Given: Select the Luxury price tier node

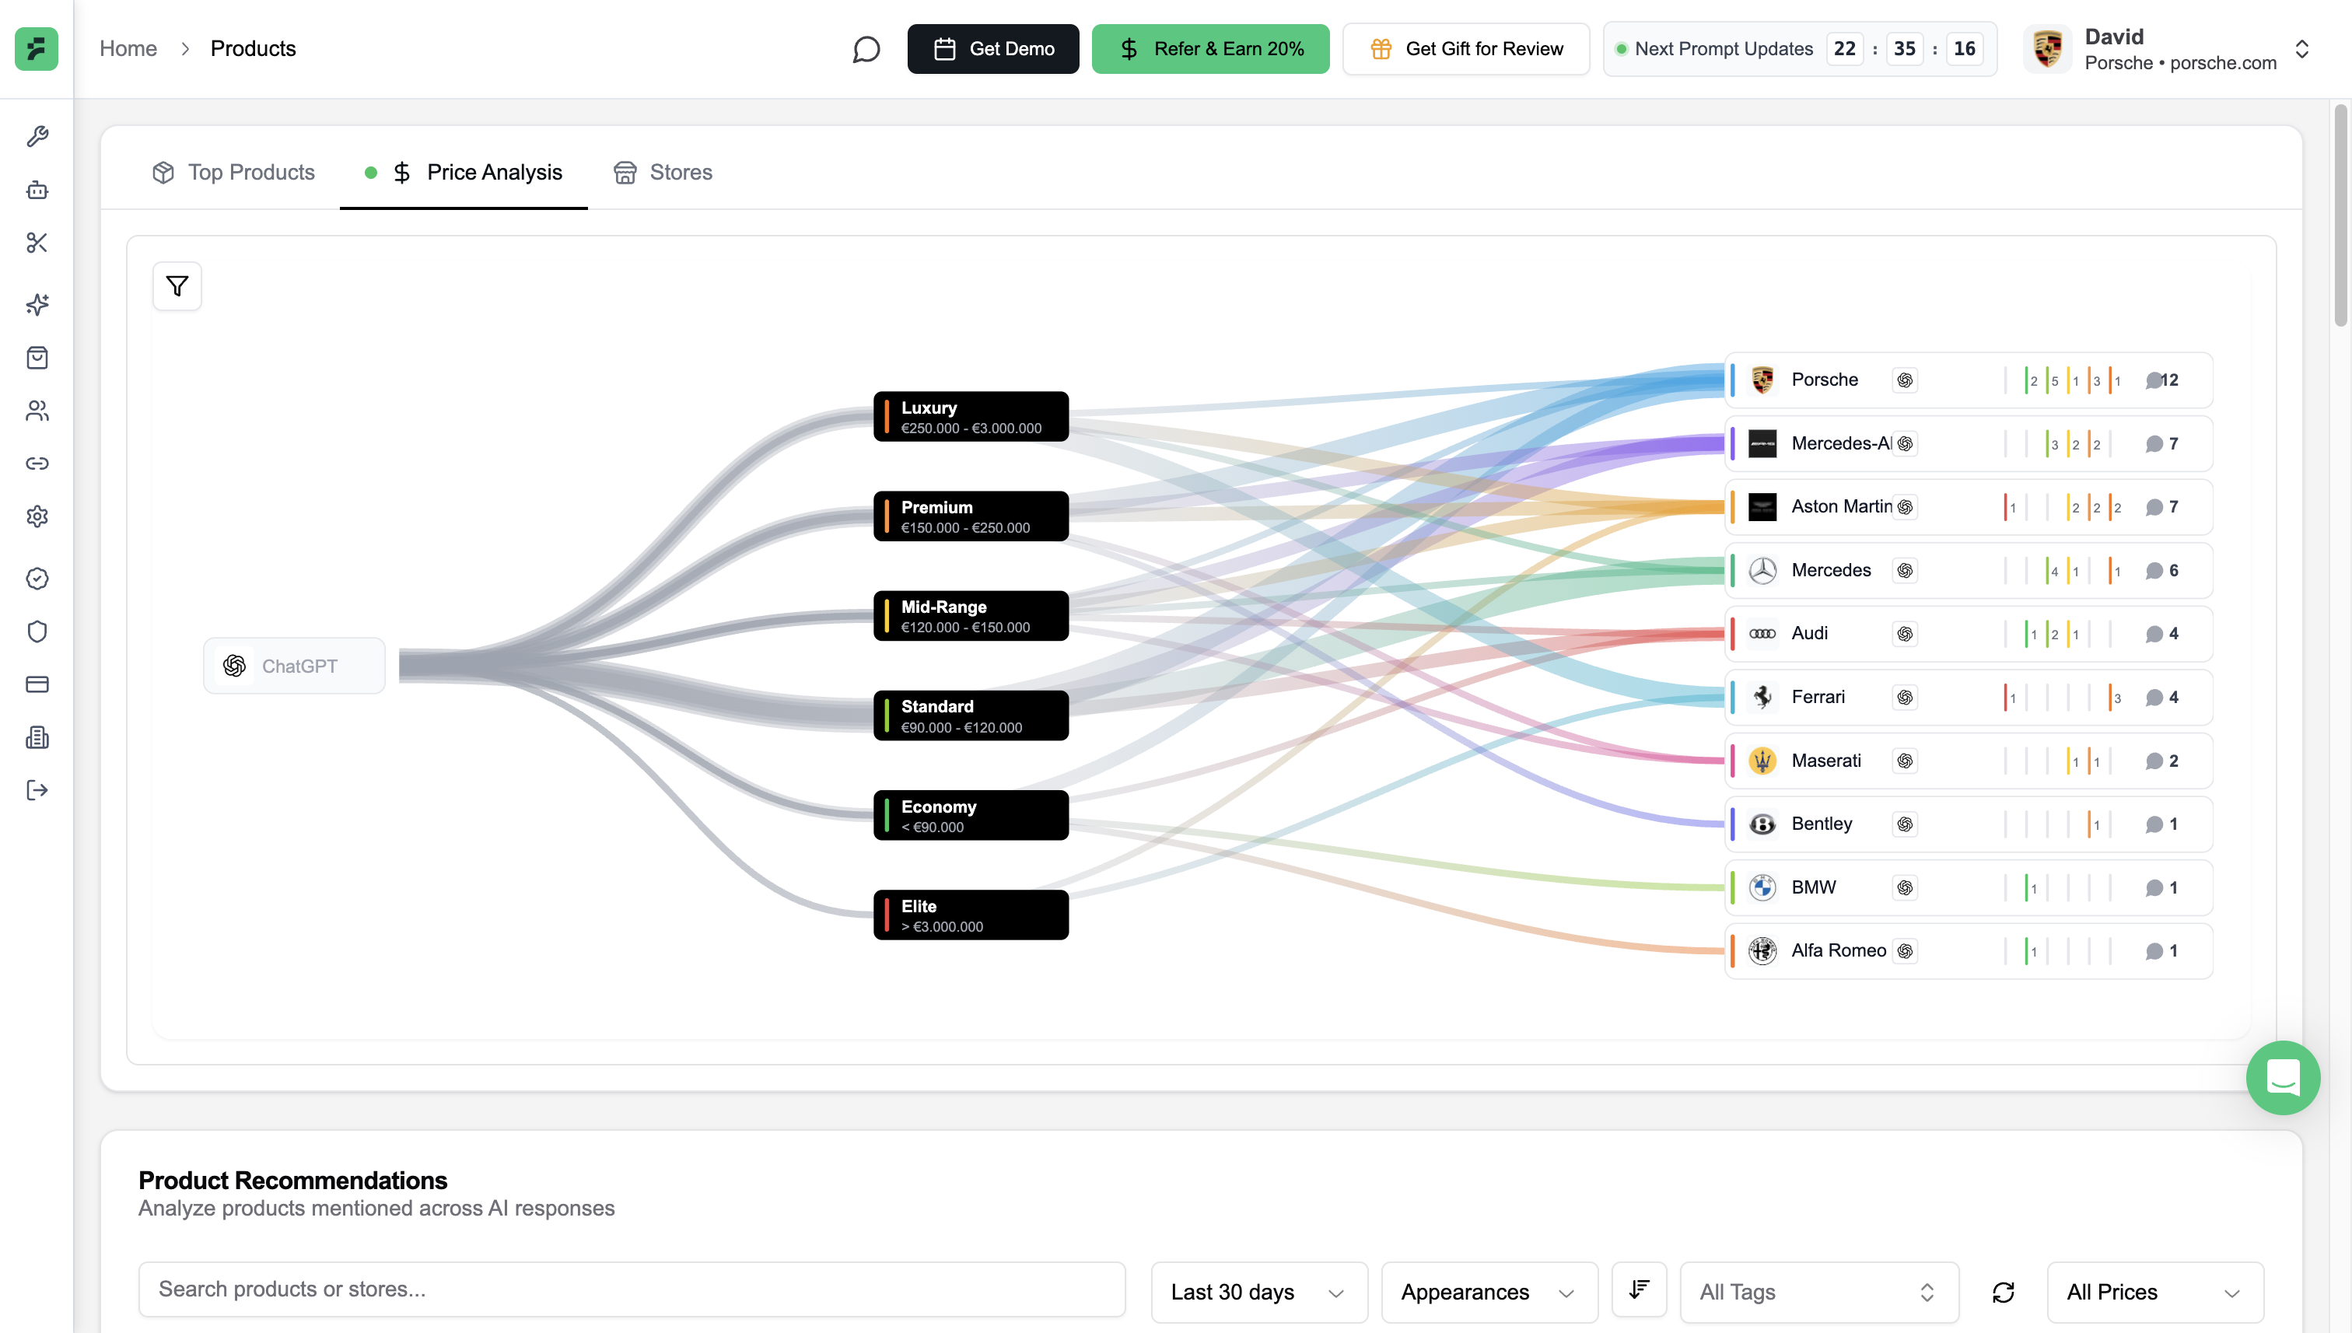Looking at the screenshot, I should [971, 417].
